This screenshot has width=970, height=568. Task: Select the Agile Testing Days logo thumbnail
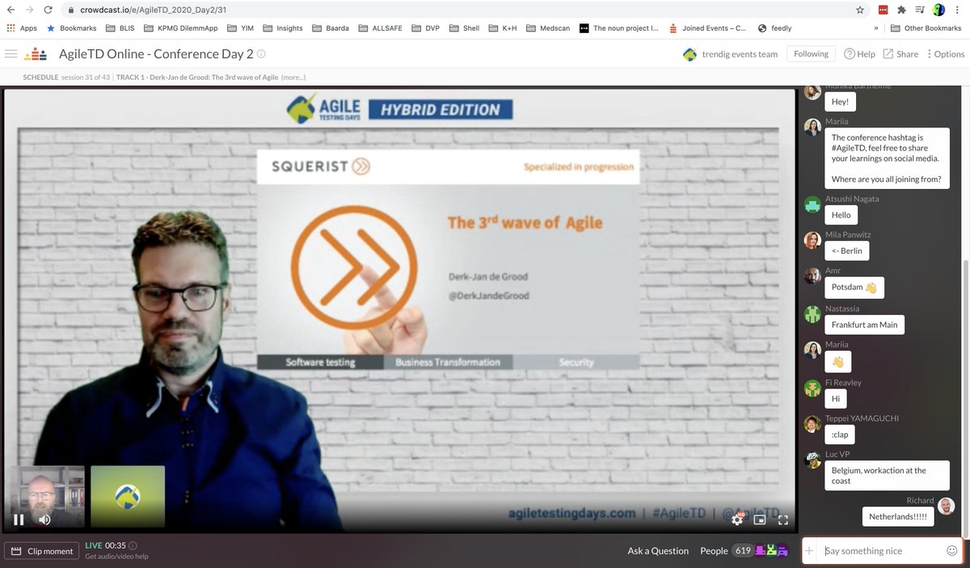[x=128, y=496]
